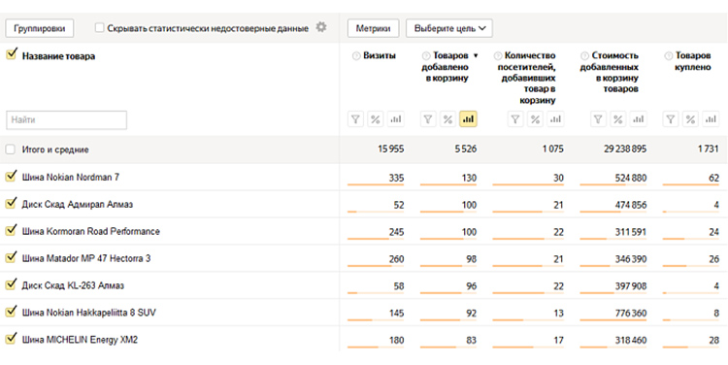Show chart for Количество посетителей column
This screenshot has height=365, width=728.
555,119
